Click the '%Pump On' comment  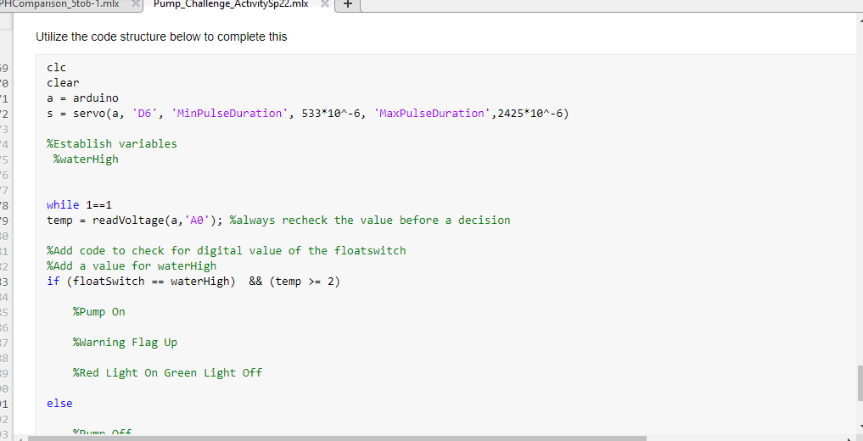pos(99,312)
